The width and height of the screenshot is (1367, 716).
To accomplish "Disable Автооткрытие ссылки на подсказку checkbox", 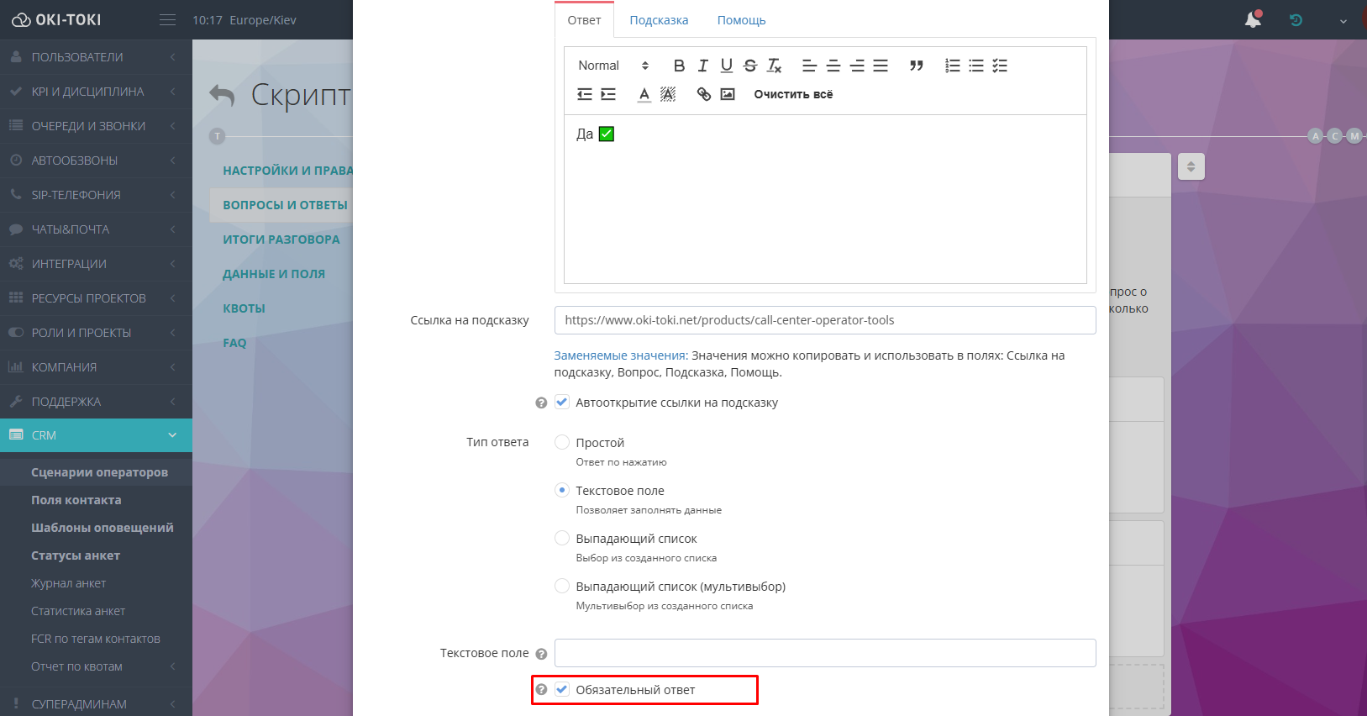I will pyautogui.click(x=562, y=403).
